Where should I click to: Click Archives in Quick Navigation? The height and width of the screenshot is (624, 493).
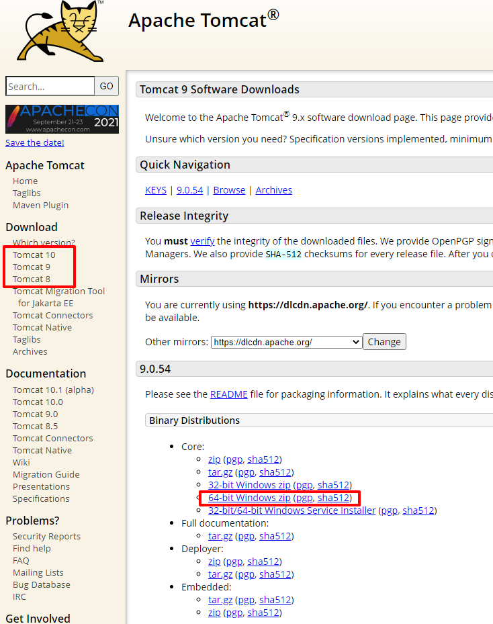click(274, 190)
